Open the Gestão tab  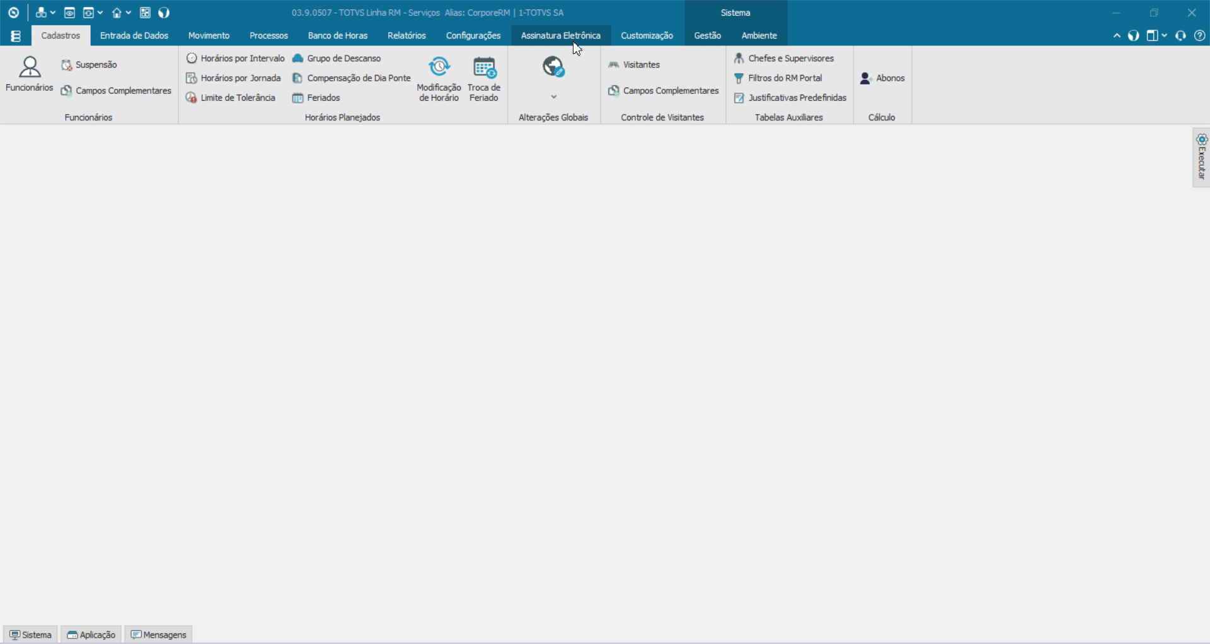point(707,35)
